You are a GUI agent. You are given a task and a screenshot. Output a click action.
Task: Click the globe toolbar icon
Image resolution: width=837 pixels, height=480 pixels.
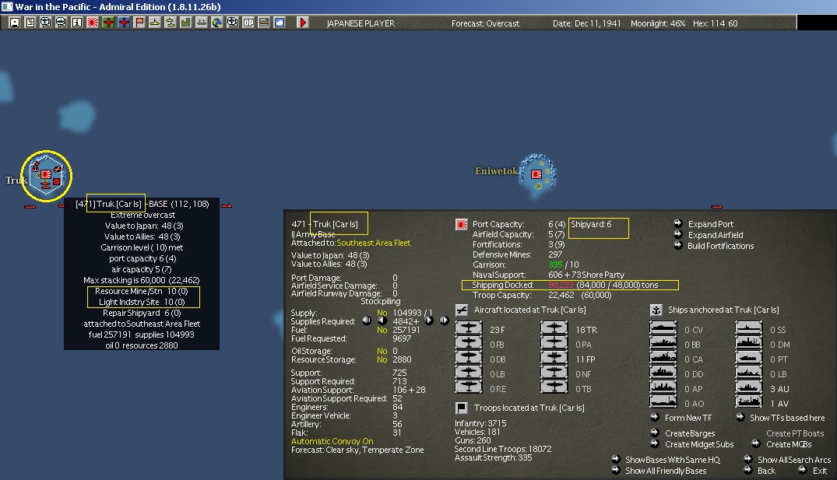tap(216, 23)
